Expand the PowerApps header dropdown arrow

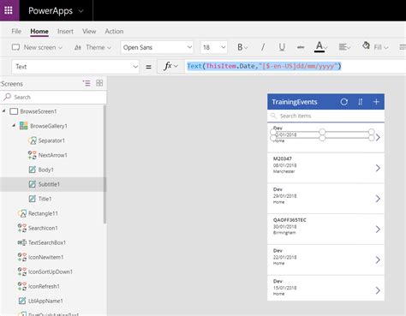(x=81, y=11)
